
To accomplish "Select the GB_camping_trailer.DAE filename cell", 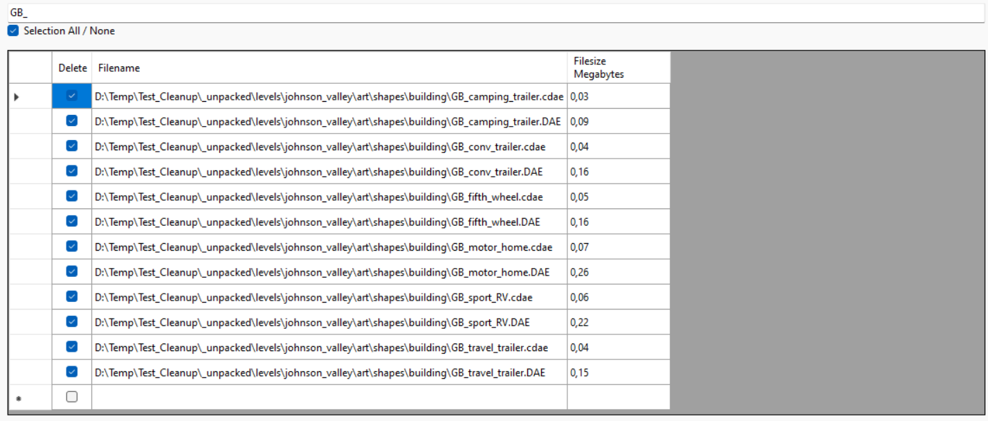I will 329,121.
